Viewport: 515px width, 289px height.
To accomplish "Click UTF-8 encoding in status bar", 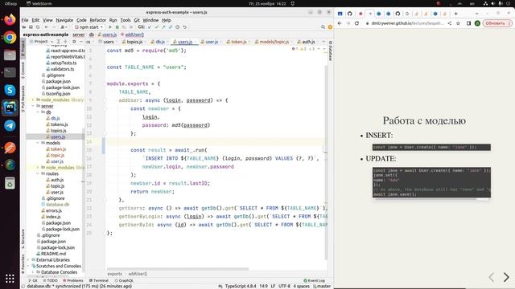I will coord(284,287).
